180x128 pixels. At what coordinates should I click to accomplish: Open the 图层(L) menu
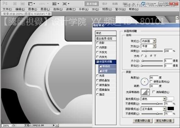45,9
